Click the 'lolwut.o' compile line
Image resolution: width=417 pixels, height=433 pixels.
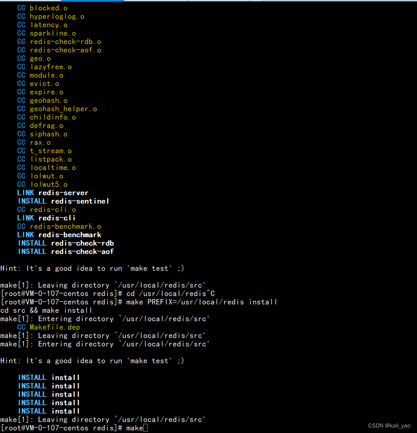click(x=40, y=176)
